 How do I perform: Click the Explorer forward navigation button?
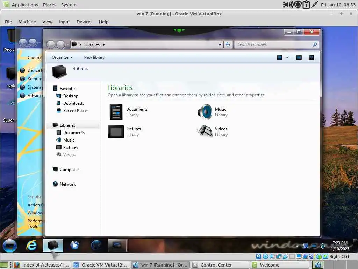(61, 44)
